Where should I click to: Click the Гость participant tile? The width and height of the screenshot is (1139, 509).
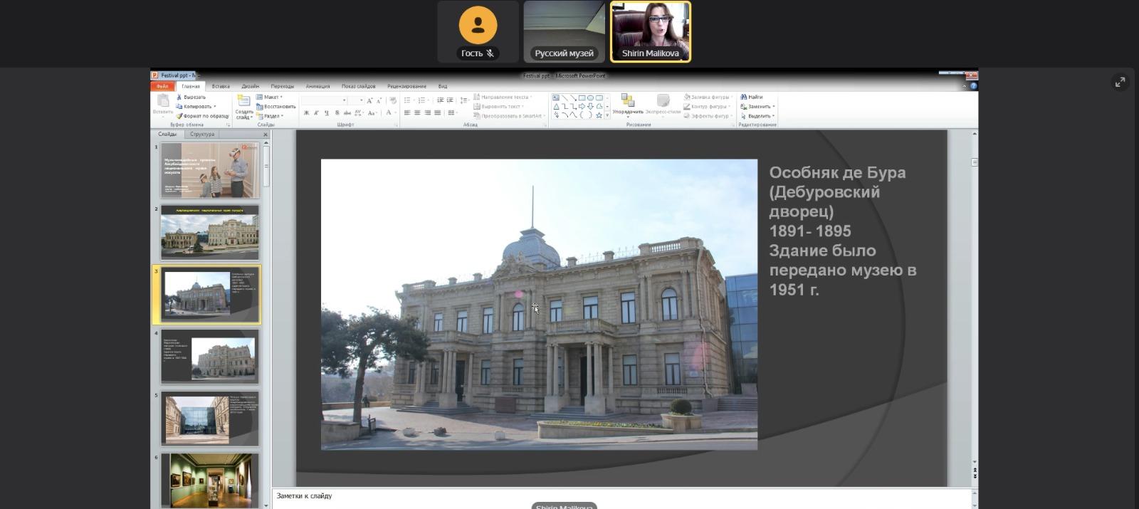[478, 31]
